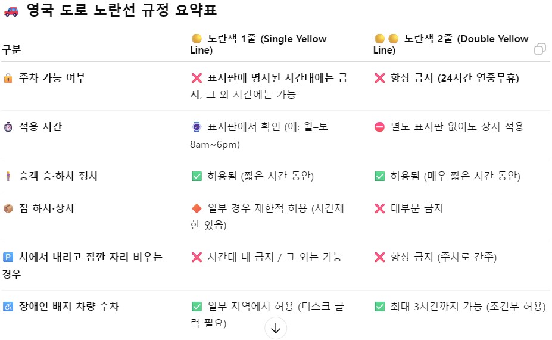Click red X beside 항상 금지 (24시간 연중무휴)
Image resolution: width=552 pixels, height=340 pixels.
pos(379,78)
